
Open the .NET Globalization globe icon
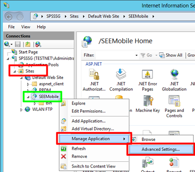click(x=174, y=74)
